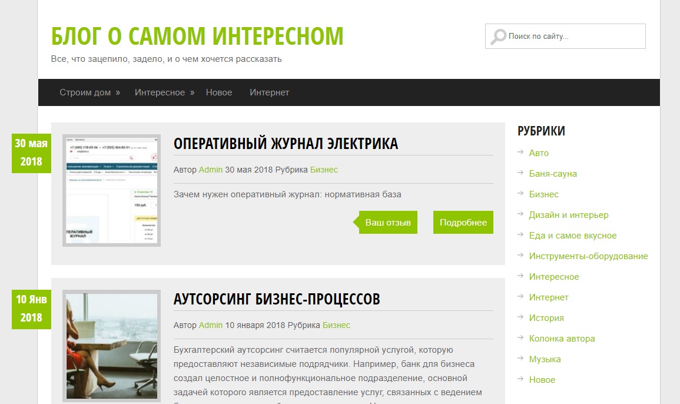Image resolution: width=680 pixels, height=404 pixels.
Task: Click the arrow icon beside Авто category
Action: coord(520,153)
